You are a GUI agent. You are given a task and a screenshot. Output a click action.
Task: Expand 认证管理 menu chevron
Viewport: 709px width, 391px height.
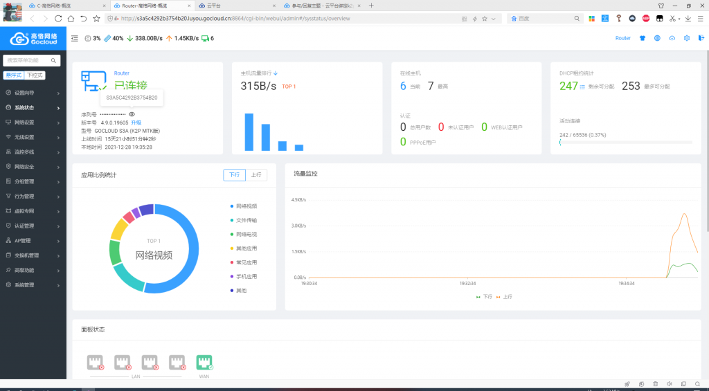coord(58,226)
